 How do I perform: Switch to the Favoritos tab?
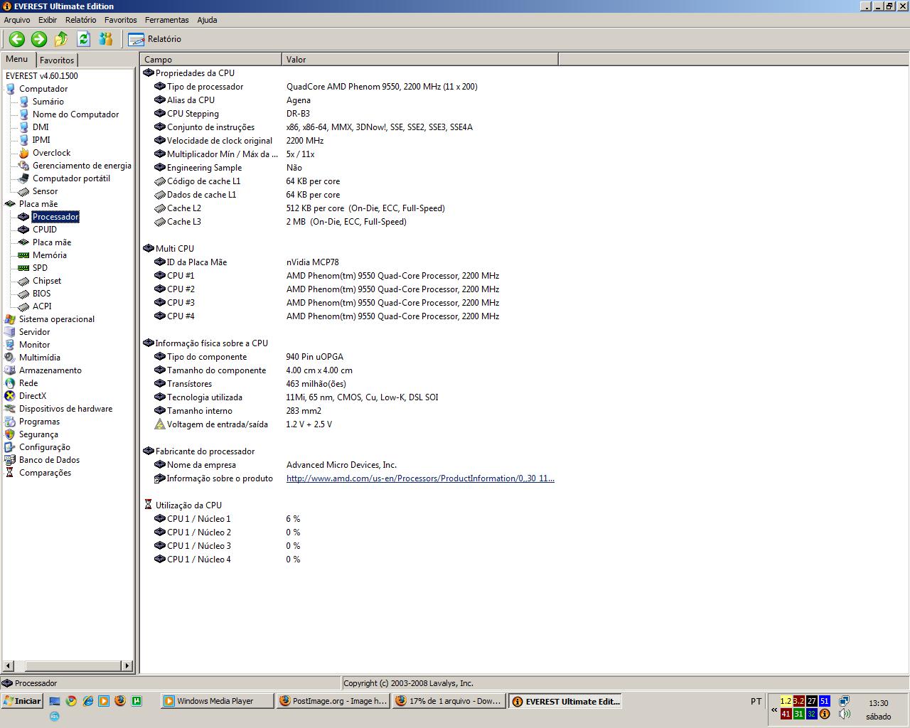[x=57, y=60]
